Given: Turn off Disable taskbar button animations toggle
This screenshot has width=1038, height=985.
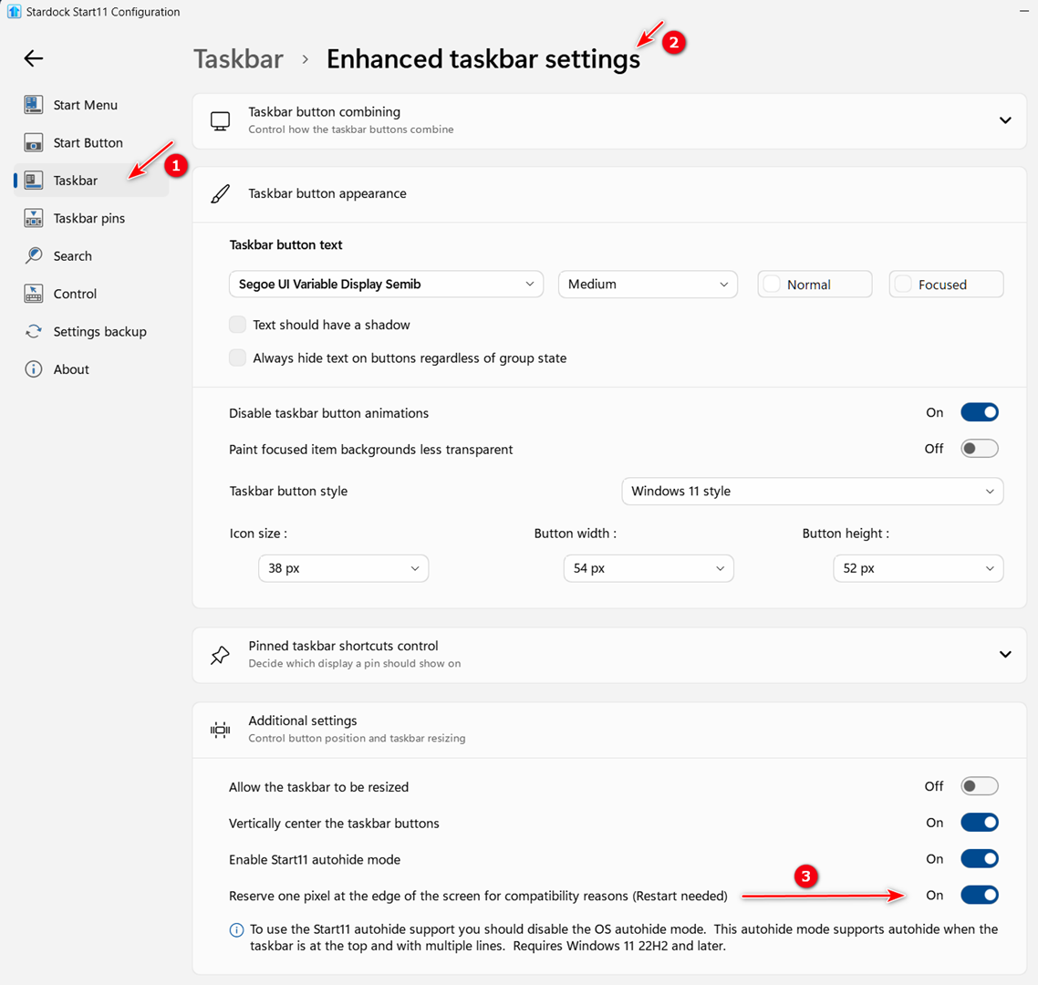Looking at the screenshot, I should pos(980,412).
